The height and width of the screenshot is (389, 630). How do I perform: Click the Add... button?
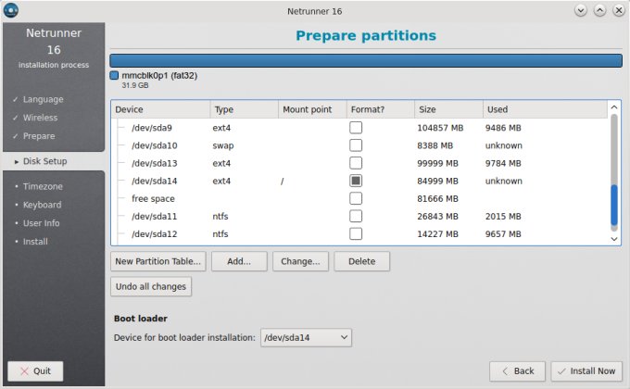coord(239,261)
